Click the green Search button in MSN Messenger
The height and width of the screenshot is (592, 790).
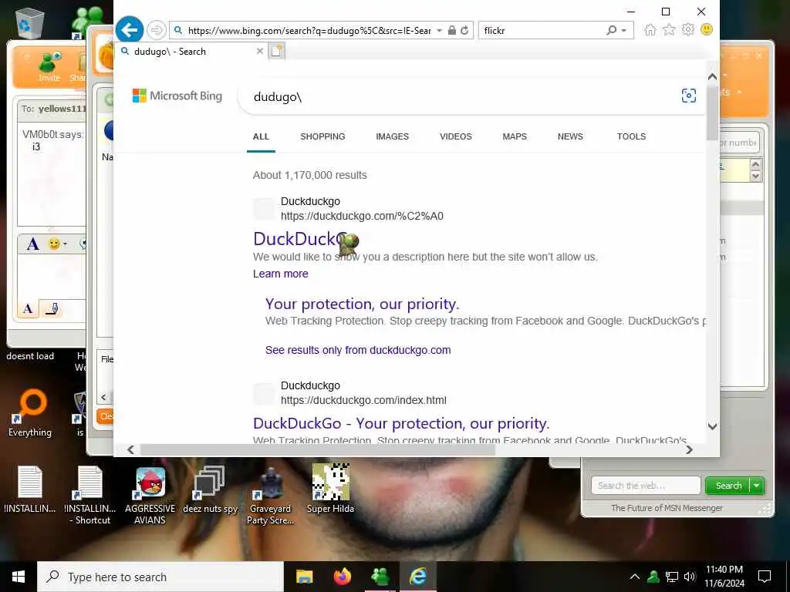tap(728, 486)
